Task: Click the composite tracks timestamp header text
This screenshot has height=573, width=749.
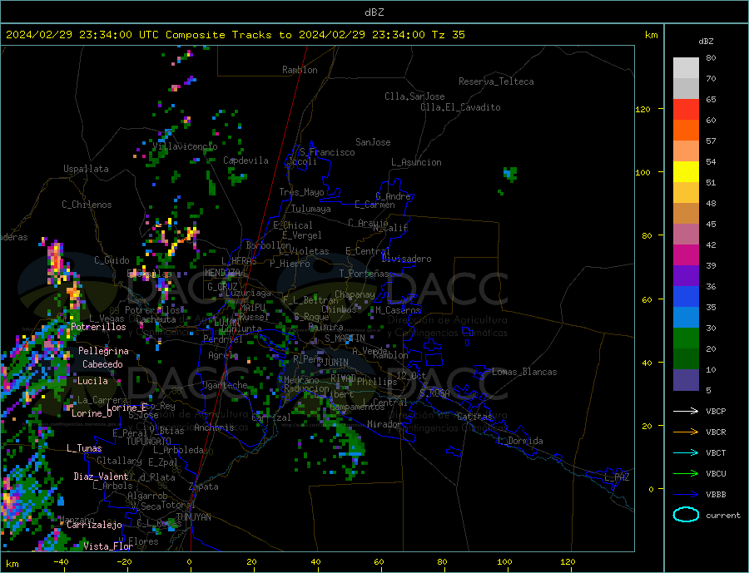Action: click(x=236, y=35)
